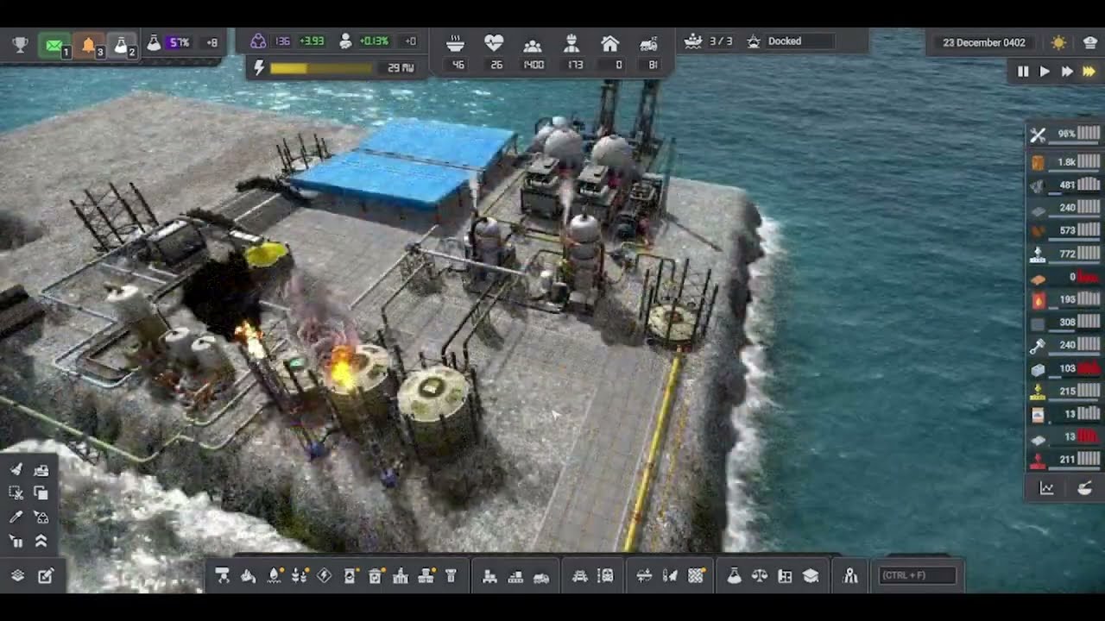The width and height of the screenshot is (1105, 621).
Task: Open the layers overlay icon
Action: pyautogui.click(x=17, y=575)
